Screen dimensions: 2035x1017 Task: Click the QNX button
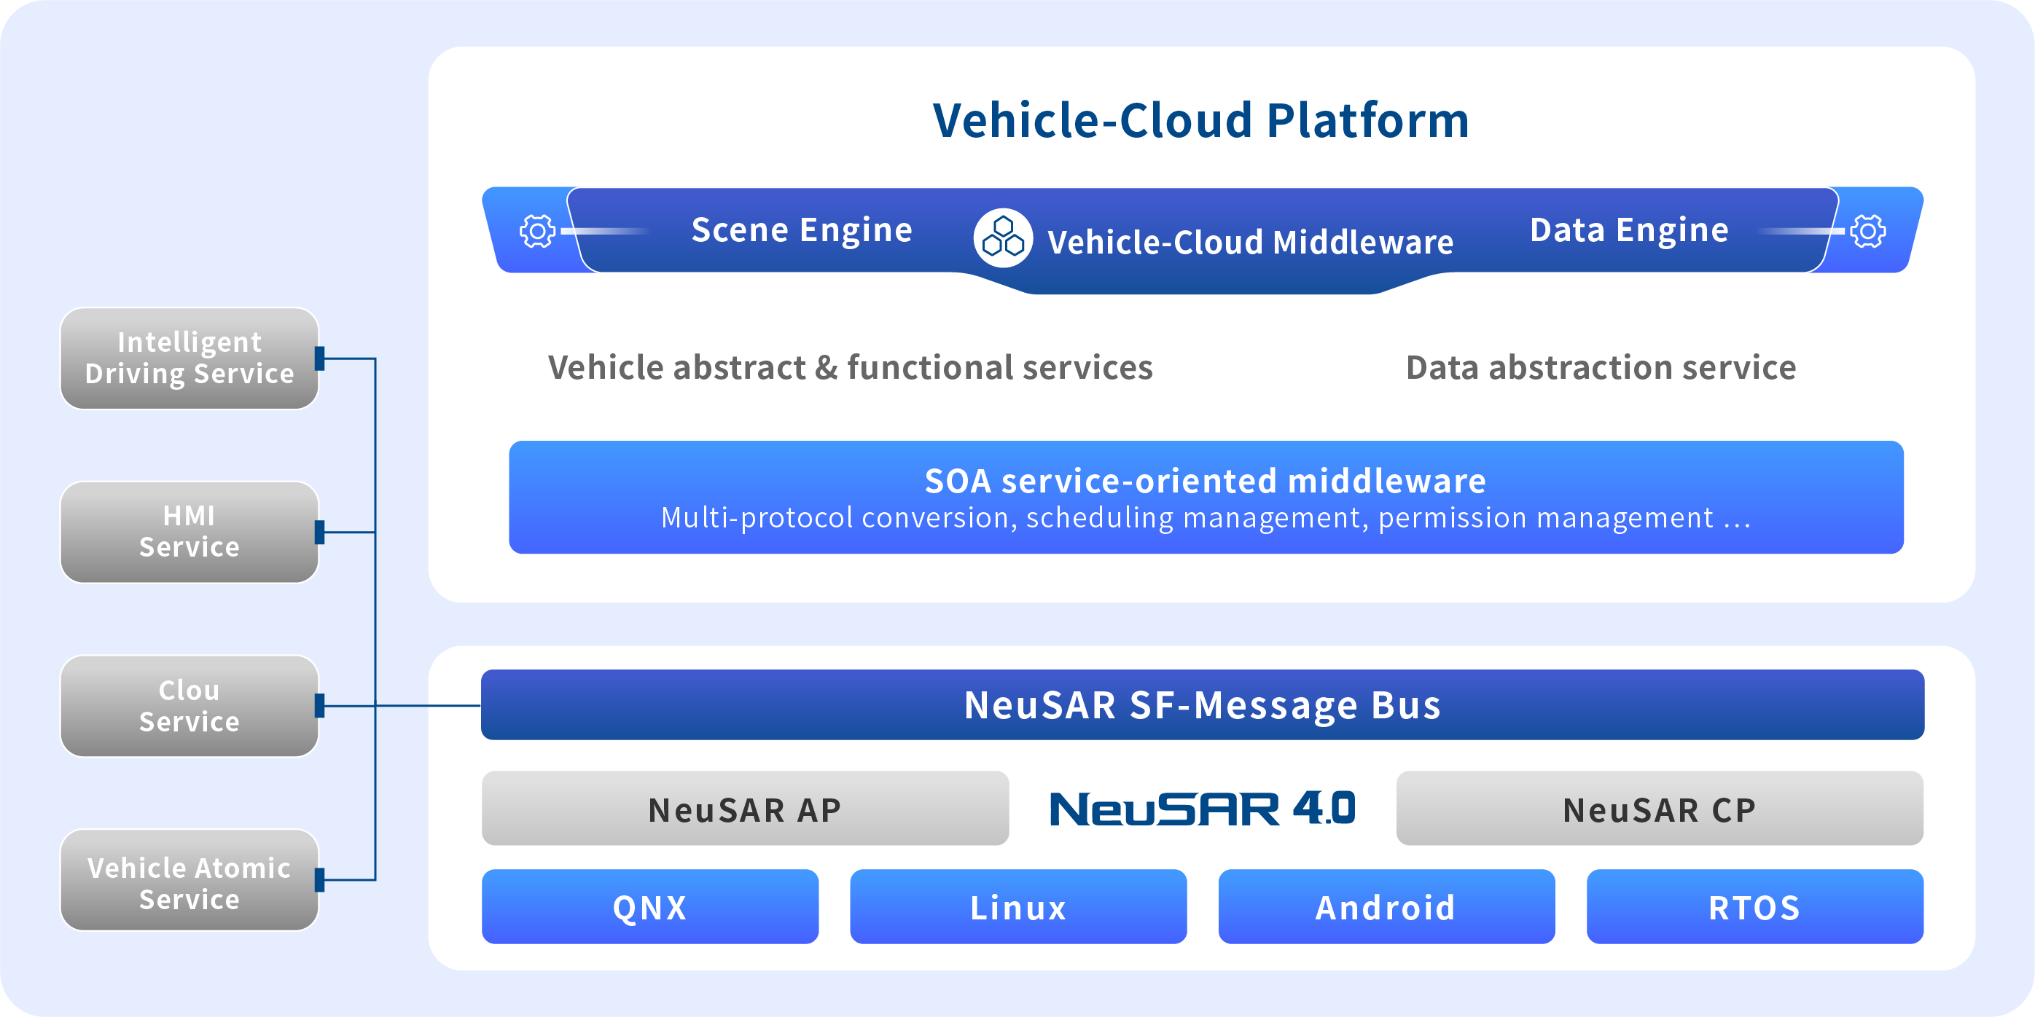(x=649, y=906)
